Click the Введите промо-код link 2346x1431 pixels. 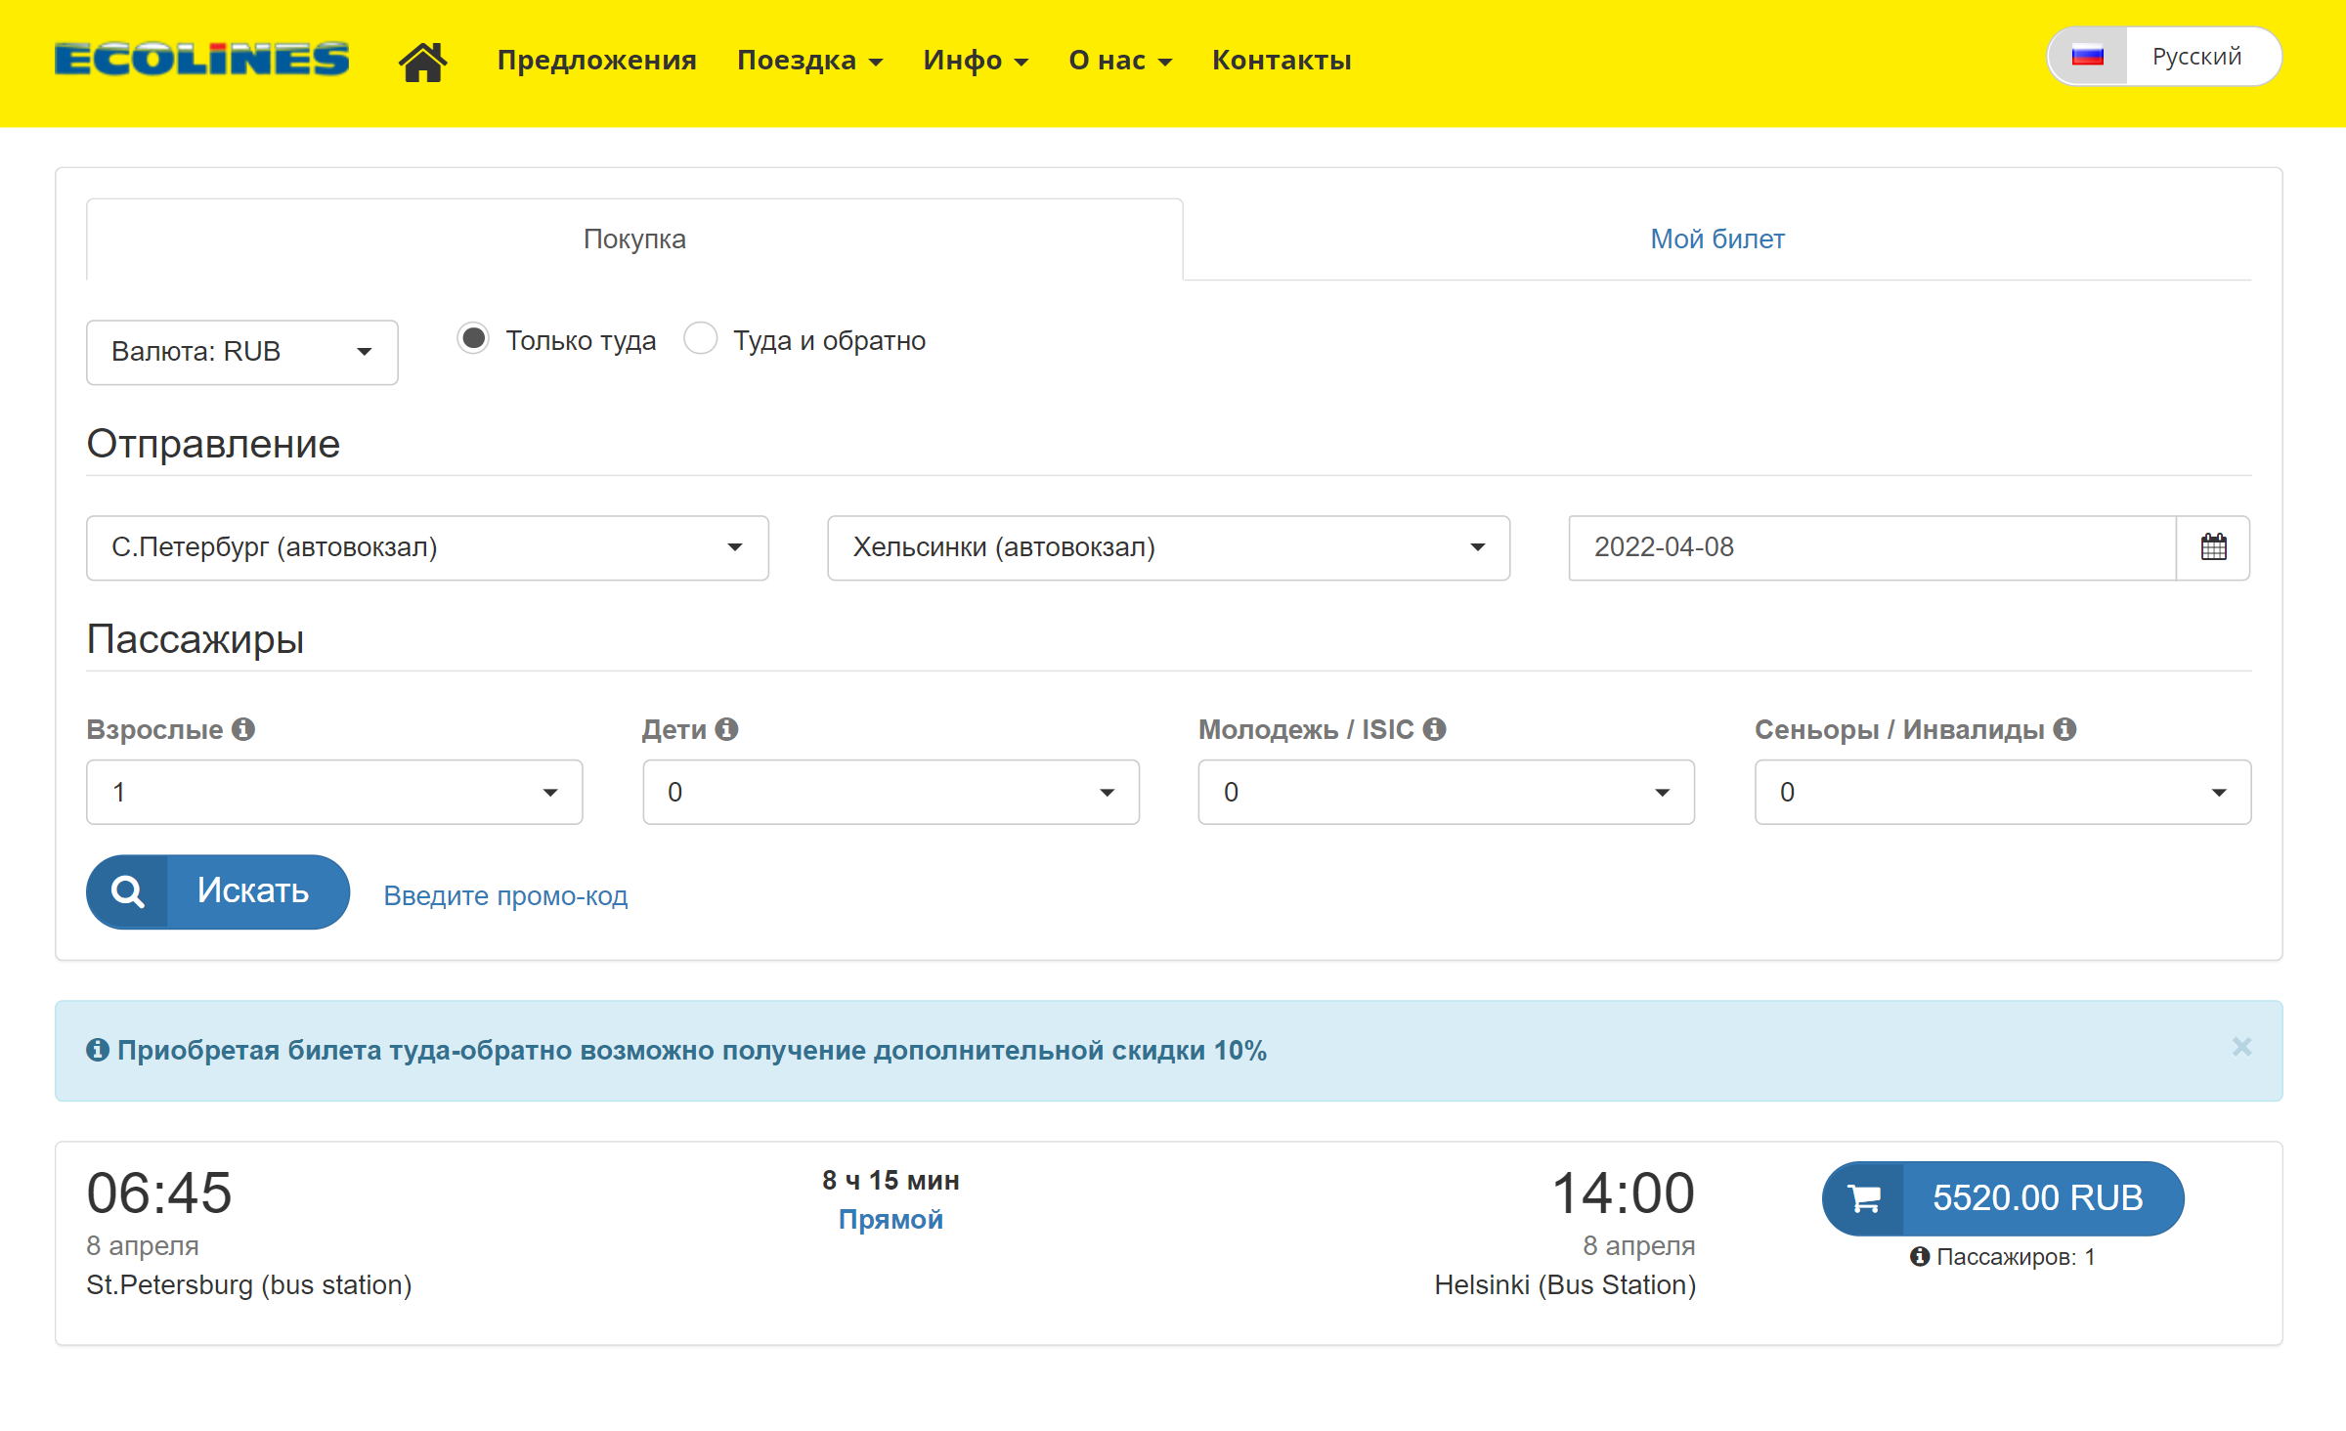pyautogui.click(x=505, y=895)
